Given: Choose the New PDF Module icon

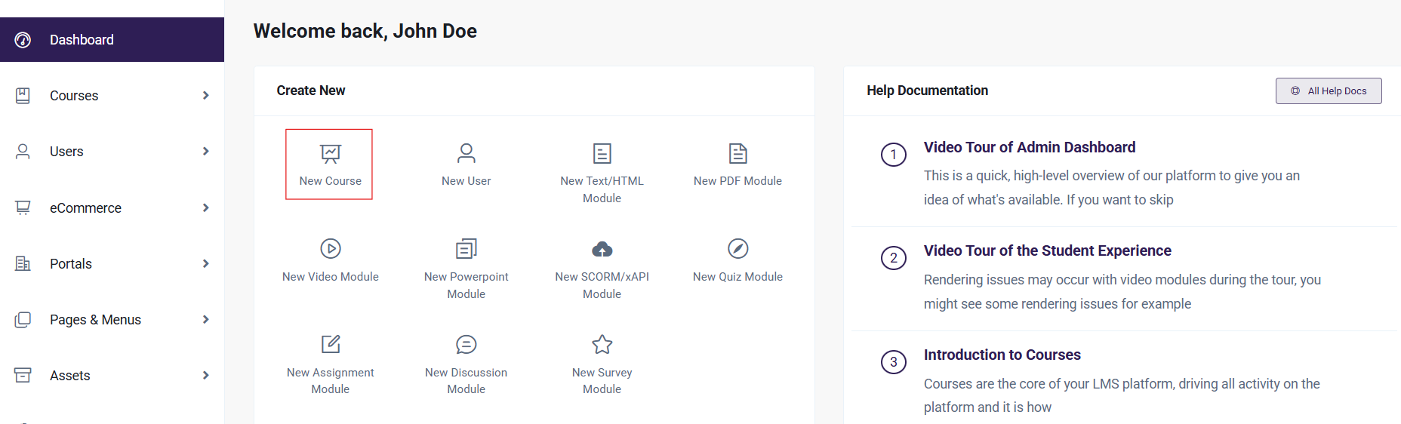Looking at the screenshot, I should coord(738,154).
